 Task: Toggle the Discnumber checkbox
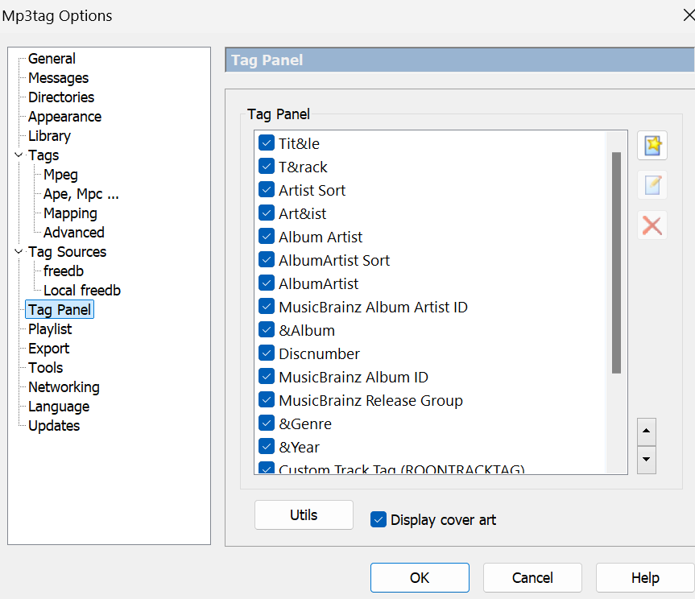(267, 353)
